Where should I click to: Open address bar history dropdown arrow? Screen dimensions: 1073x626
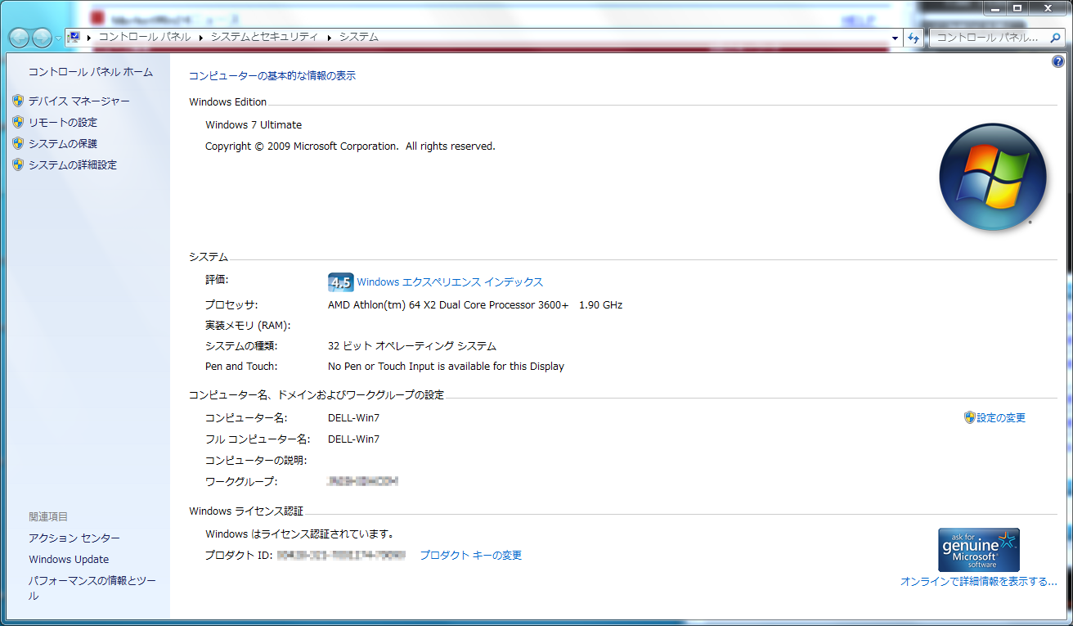tap(895, 38)
